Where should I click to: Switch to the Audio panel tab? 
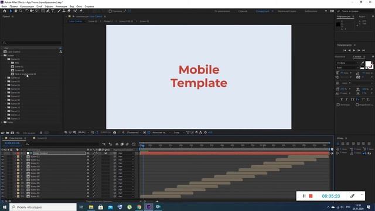(x=362, y=16)
